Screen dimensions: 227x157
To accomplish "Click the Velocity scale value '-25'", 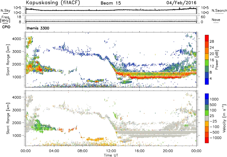I will [x=213, y=121].
